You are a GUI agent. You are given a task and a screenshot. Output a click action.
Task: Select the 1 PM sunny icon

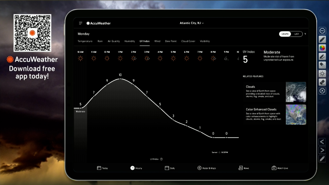click(120, 58)
